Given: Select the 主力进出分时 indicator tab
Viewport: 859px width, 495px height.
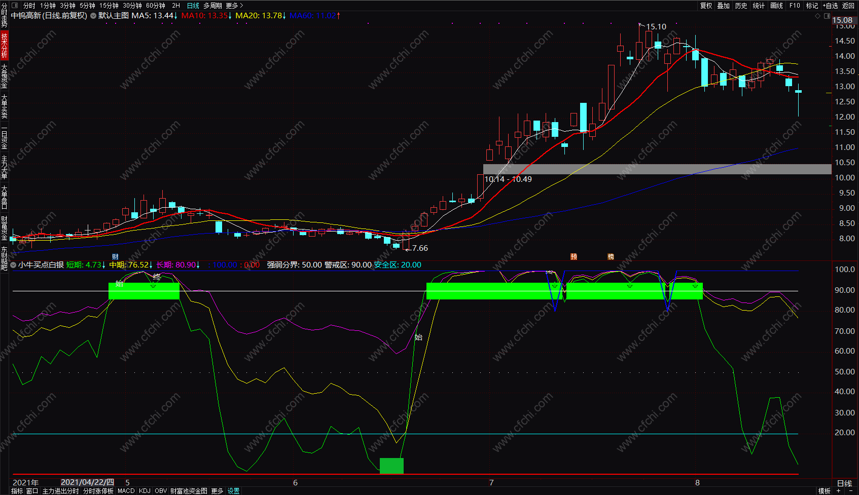Looking at the screenshot, I should (x=60, y=491).
